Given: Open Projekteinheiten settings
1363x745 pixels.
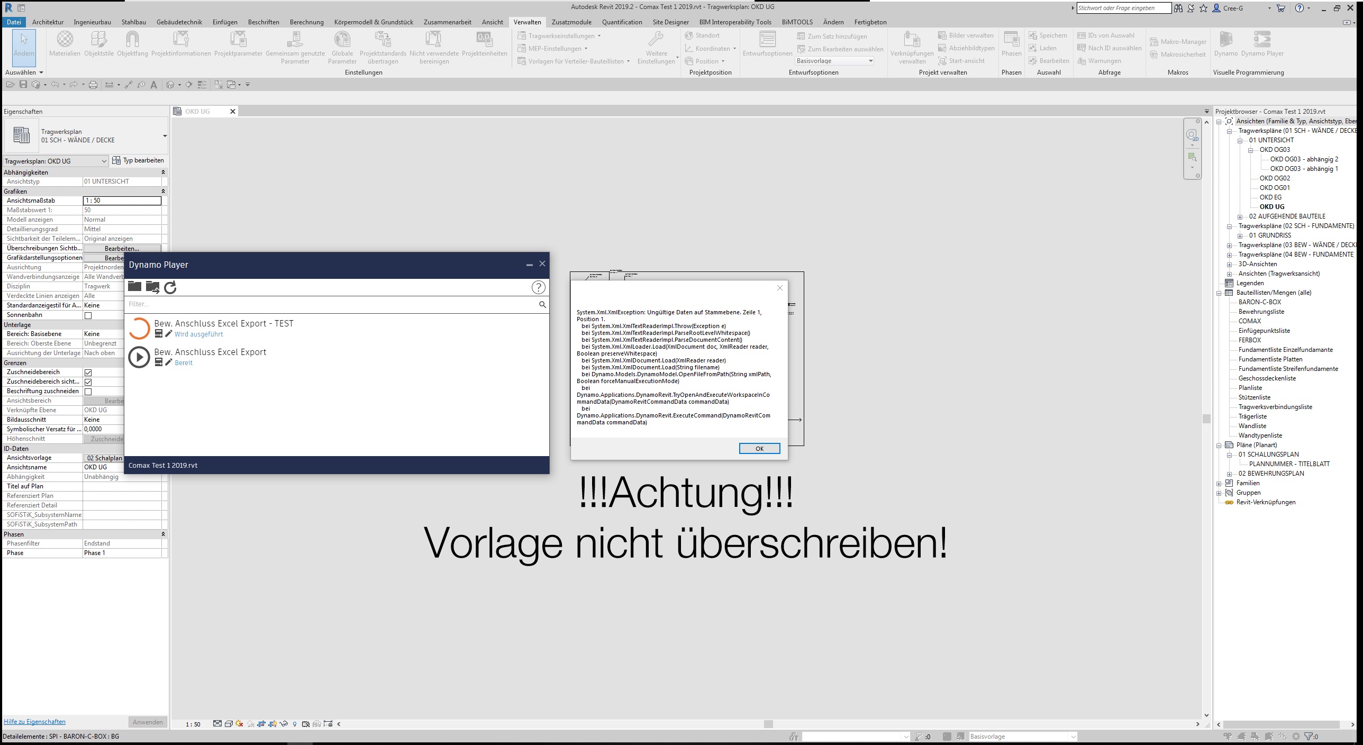Looking at the screenshot, I should (x=484, y=43).
